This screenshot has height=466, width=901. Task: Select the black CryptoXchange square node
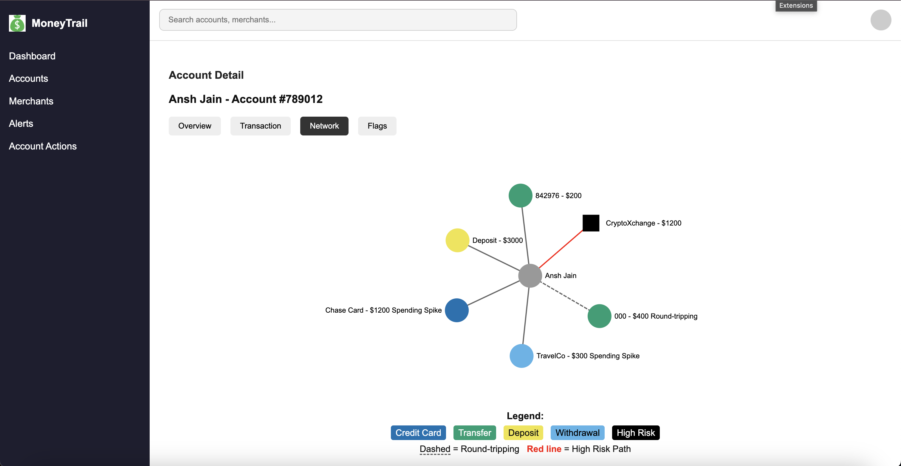[x=591, y=223]
